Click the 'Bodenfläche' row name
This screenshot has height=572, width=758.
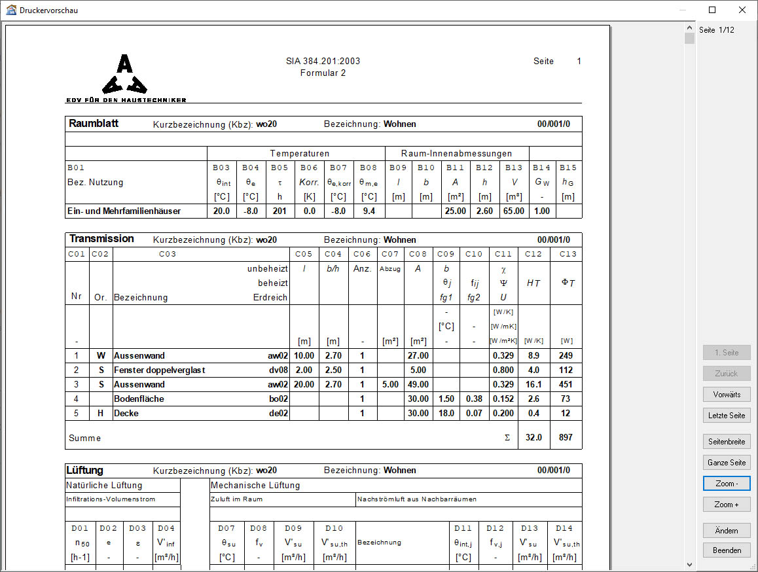click(139, 399)
